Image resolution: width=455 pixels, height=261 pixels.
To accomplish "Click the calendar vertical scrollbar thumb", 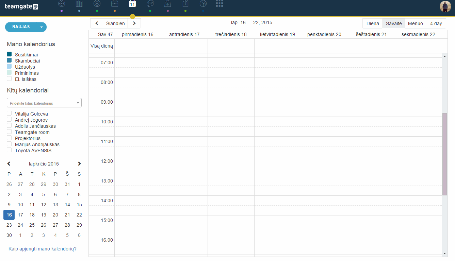I will [x=444, y=154].
